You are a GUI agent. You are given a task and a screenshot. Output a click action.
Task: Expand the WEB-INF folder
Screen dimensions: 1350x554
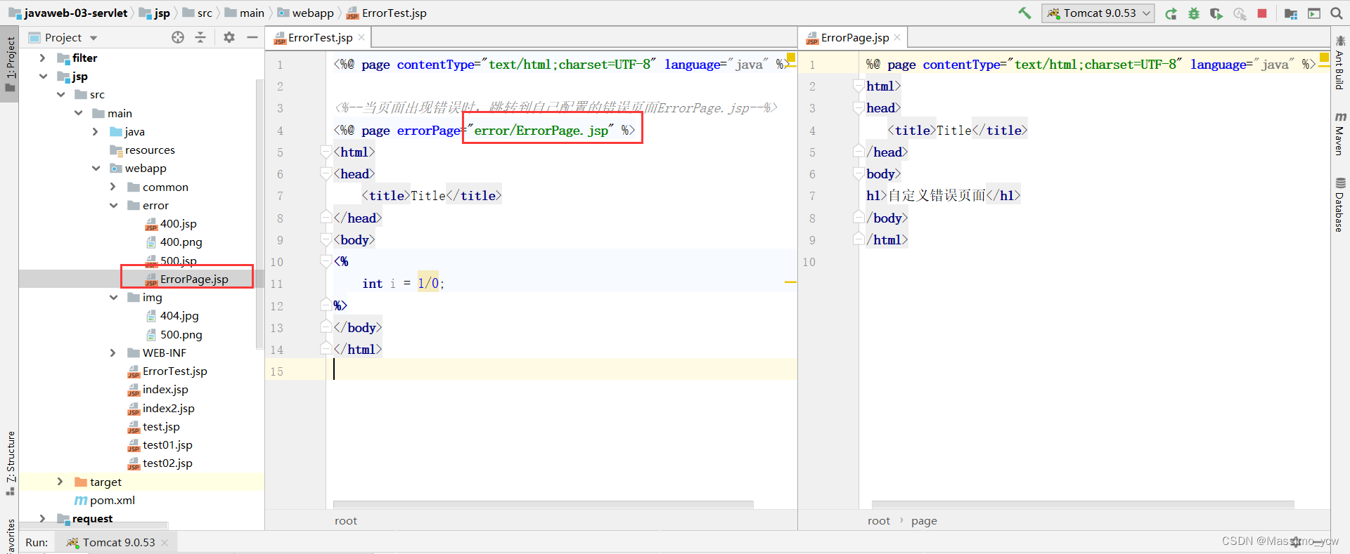click(x=113, y=352)
